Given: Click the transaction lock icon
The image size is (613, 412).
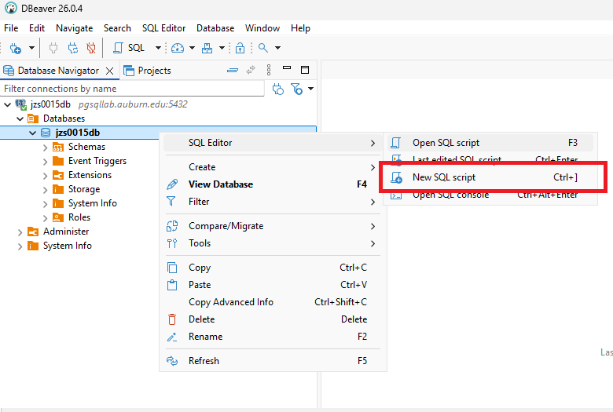Looking at the screenshot, I should point(240,48).
